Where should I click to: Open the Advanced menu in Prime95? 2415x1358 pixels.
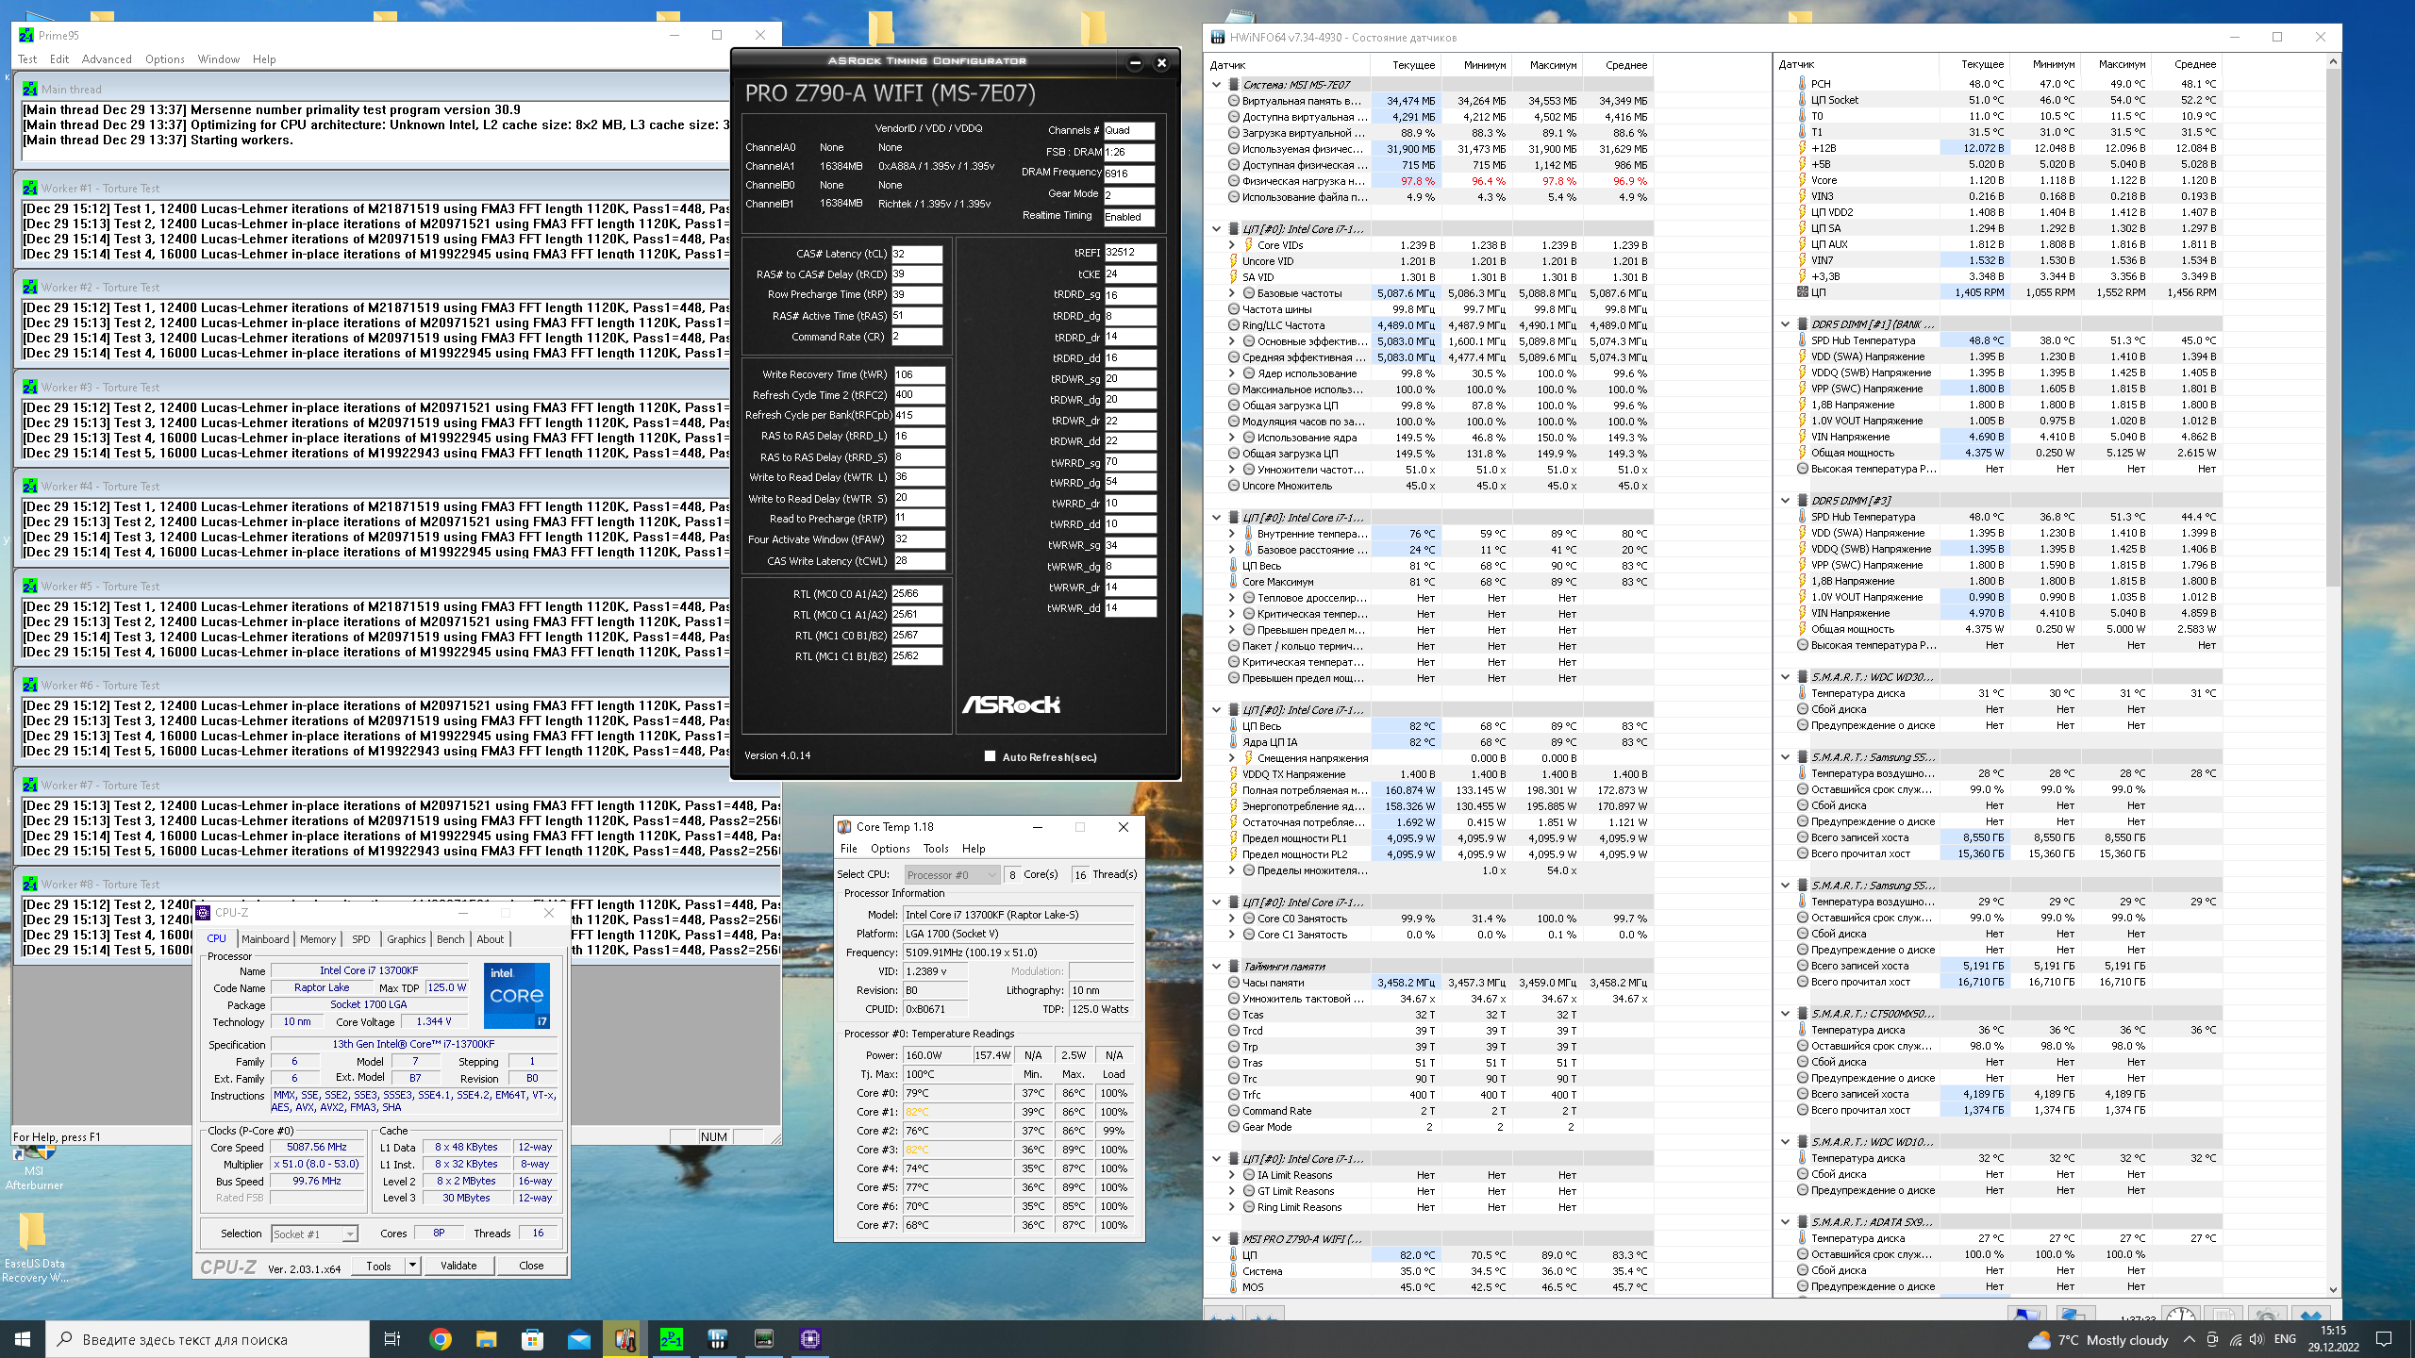107,58
